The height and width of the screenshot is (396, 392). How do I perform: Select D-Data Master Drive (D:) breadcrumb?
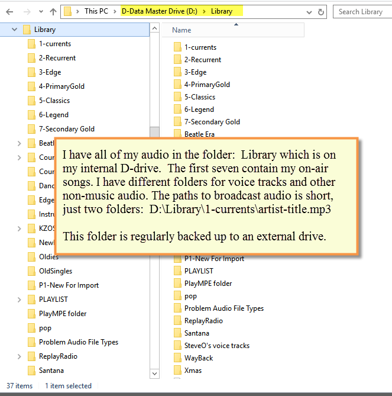160,11
